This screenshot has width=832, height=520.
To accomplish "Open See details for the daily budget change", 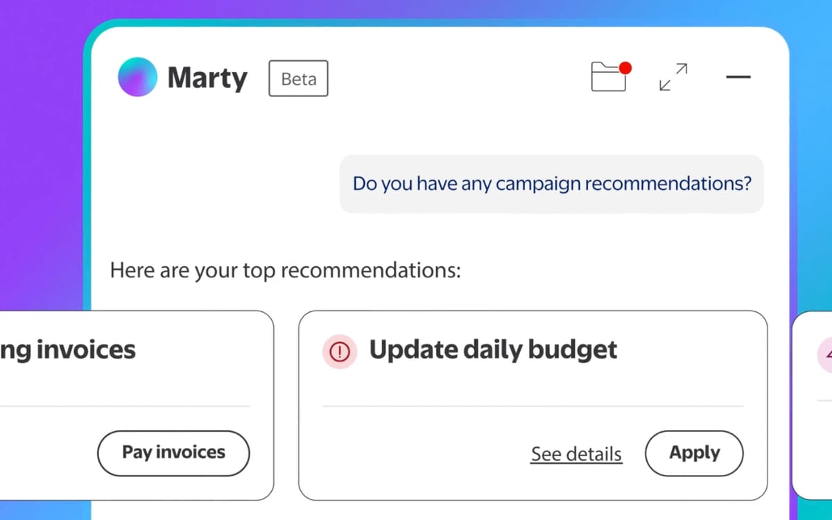I will coord(576,453).
